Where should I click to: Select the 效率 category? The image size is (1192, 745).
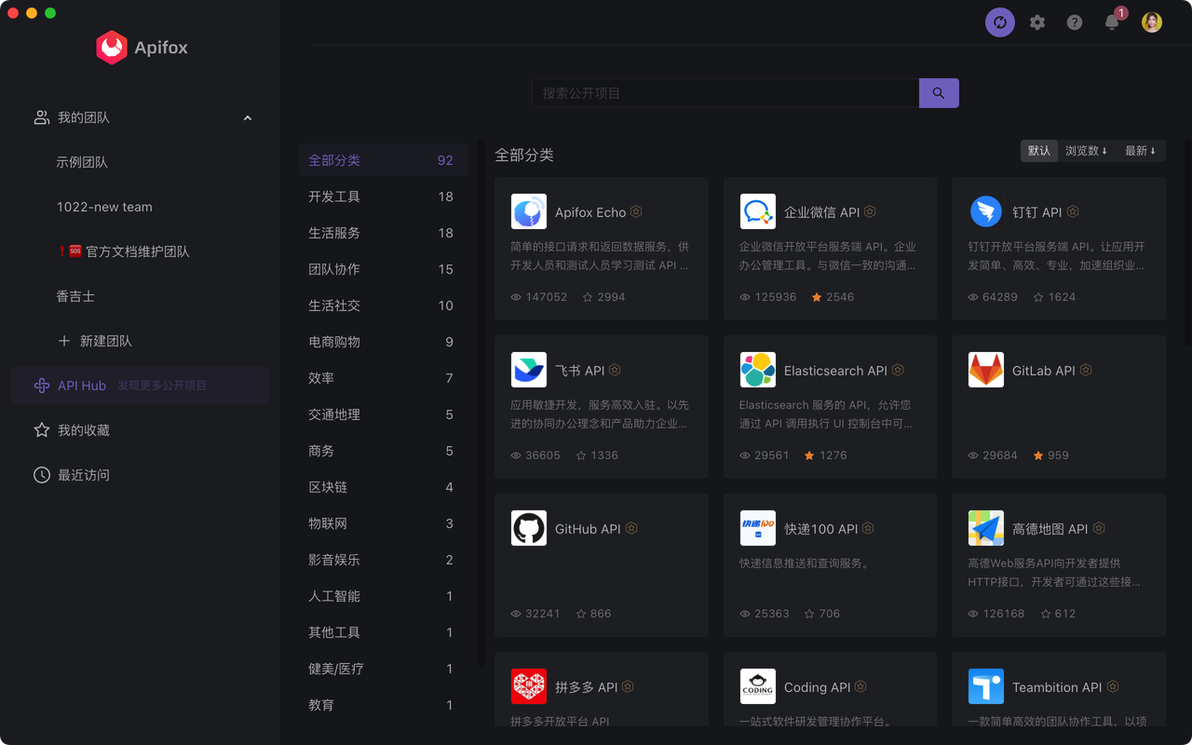click(384, 378)
